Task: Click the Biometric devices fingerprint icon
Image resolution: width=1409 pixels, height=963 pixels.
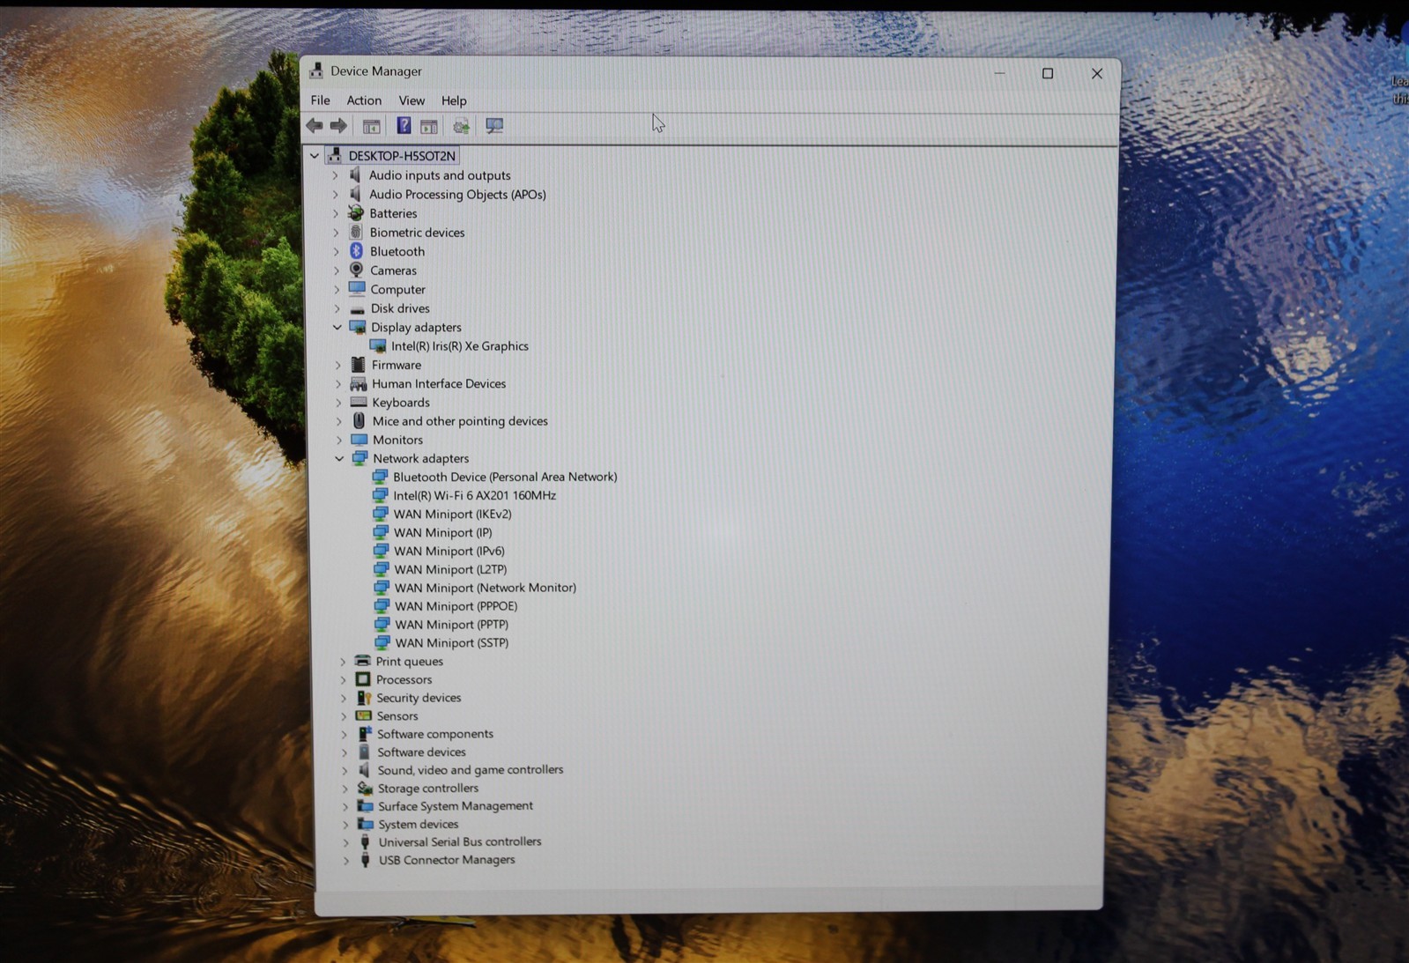Action: 356,232
